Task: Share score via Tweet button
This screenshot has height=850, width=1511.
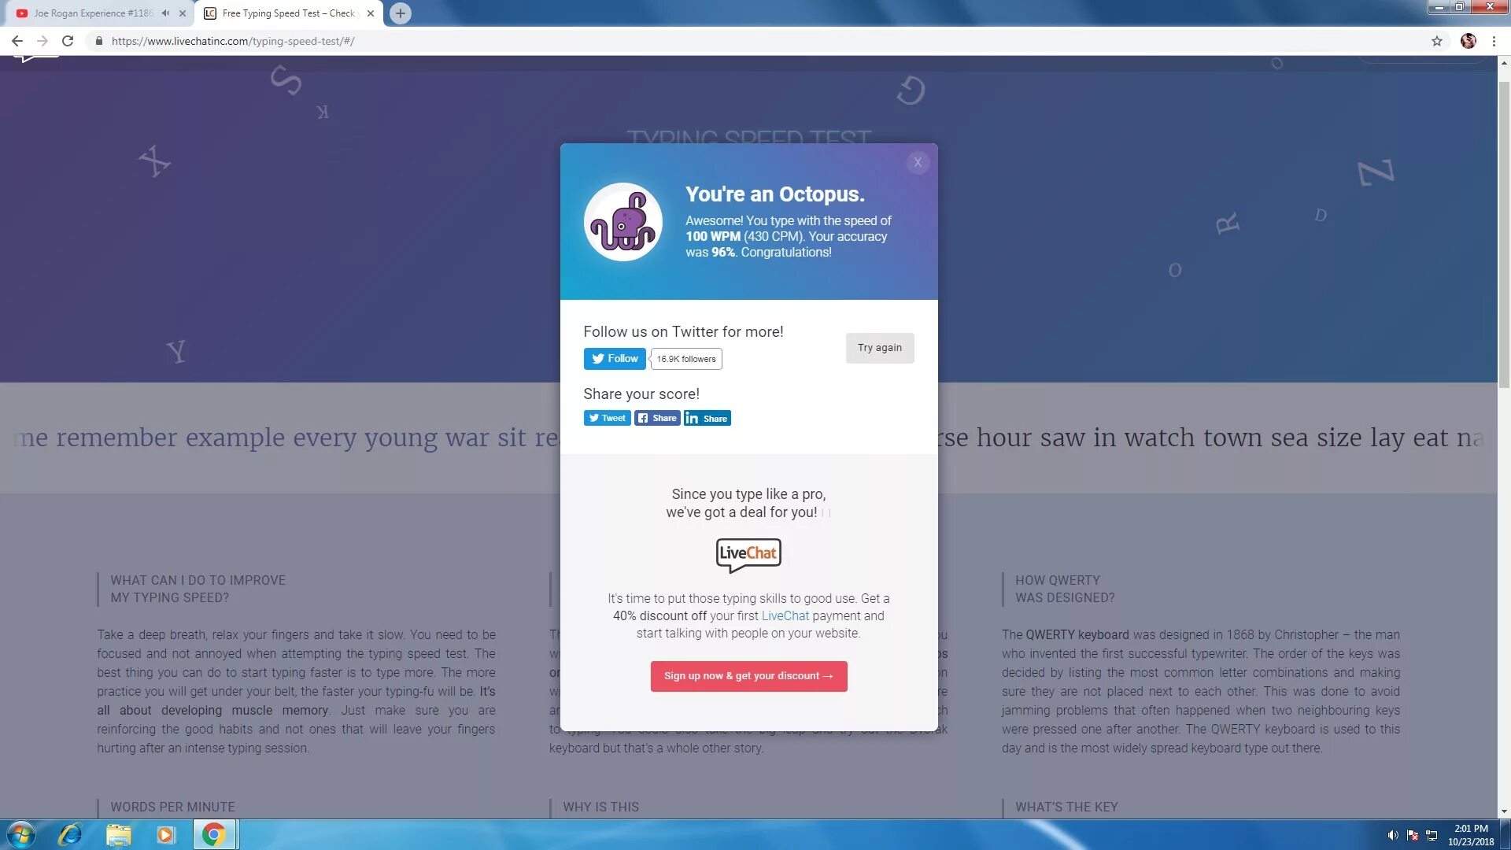Action: pyautogui.click(x=607, y=419)
